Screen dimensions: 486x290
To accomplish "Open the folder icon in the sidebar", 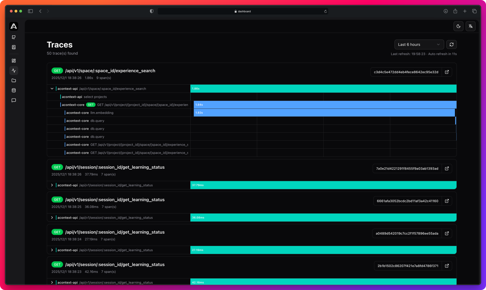I will (14, 80).
